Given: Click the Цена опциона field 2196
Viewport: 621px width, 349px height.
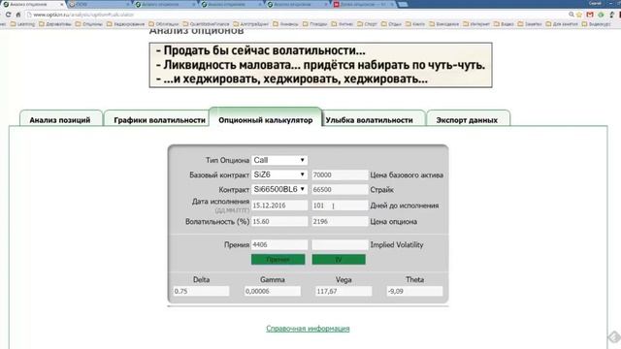Looking at the screenshot, I should (340, 222).
